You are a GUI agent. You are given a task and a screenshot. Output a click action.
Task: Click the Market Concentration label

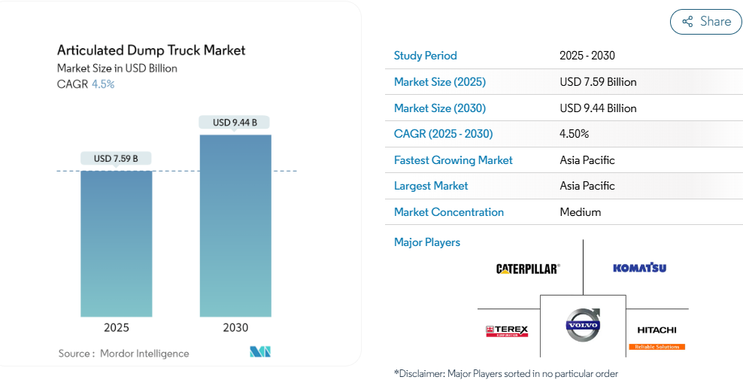[x=448, y=212]
